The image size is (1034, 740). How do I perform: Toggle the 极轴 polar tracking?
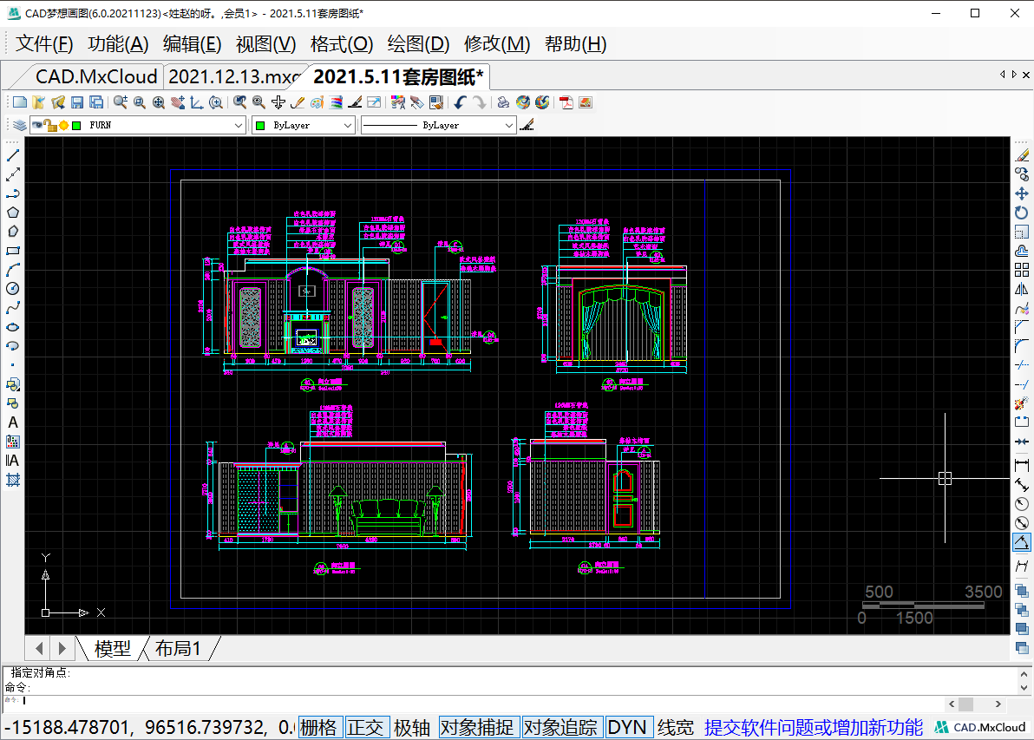tap(412, 727)
